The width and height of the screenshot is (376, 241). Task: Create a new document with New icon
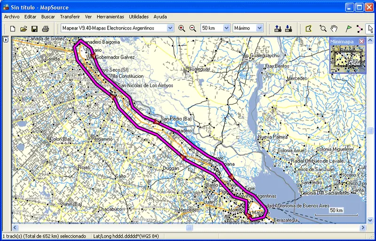coord(13,29)
